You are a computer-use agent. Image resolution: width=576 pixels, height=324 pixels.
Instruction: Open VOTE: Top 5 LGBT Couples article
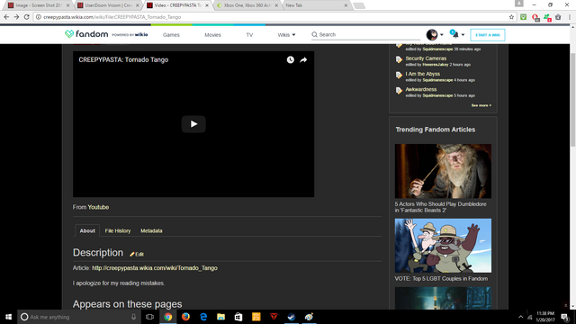(441, 279)
